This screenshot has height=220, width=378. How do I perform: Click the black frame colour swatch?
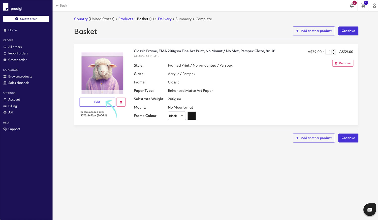192,116
